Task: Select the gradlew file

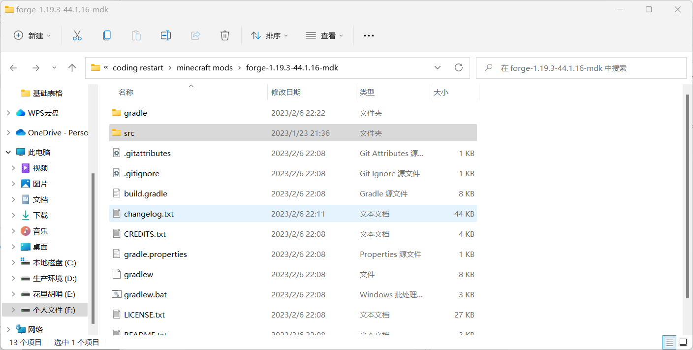Action: point(293,274)
